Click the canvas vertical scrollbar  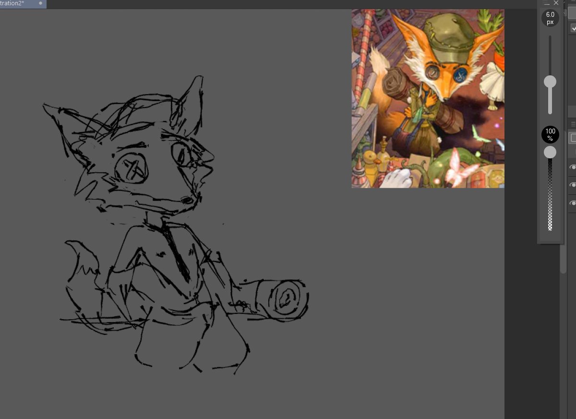pos(563,259)
